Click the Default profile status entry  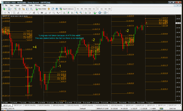pyautogui.click(x=83, y=109)
